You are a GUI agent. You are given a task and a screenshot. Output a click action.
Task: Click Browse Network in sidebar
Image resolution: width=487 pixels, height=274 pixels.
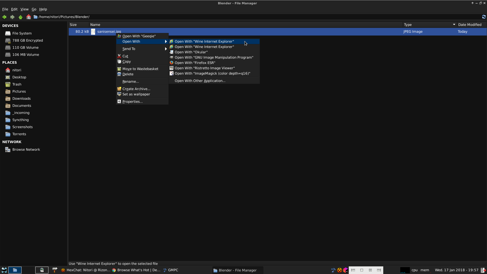[x=26, y=149]
